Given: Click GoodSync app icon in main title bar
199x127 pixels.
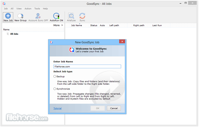Looking at the screenshot, I should tap(4, 4).
